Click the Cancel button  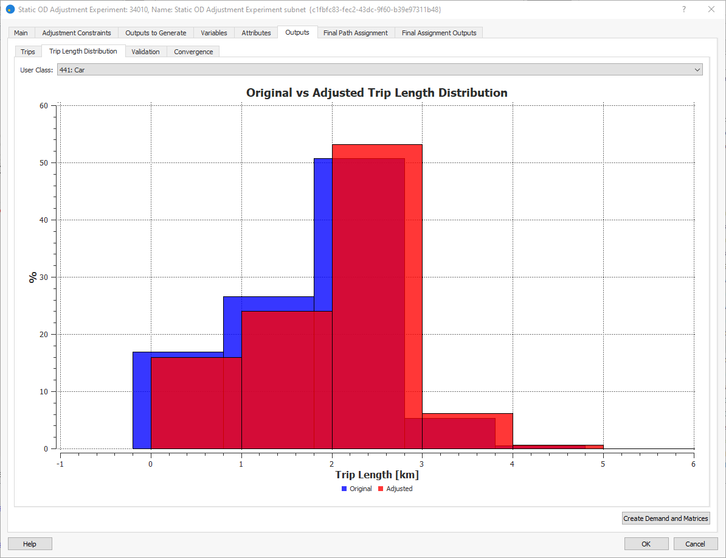tap(695, 544)
